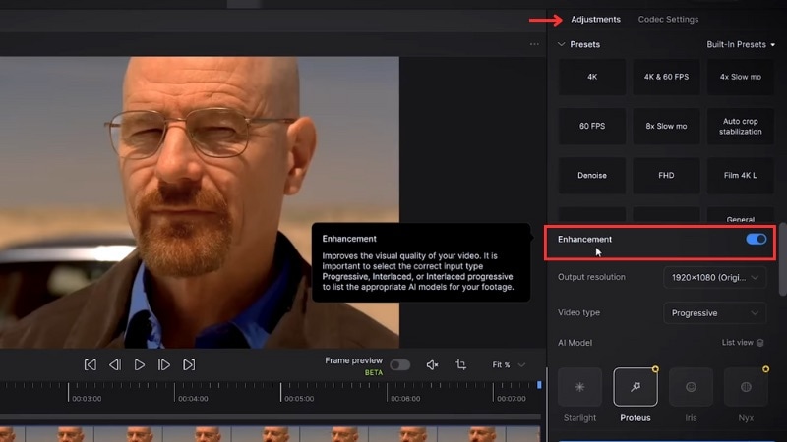Select the Proteus AI model
The width and height of the screenshot is (787, 442).
636,387
